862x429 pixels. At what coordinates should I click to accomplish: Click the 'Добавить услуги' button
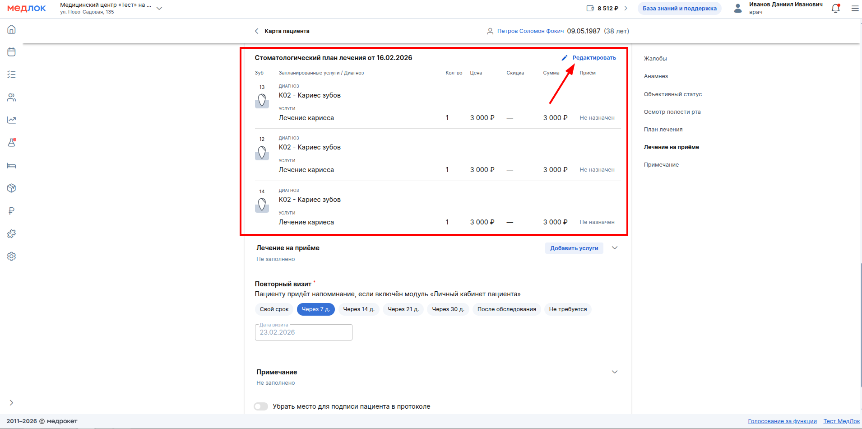point(574,248)
